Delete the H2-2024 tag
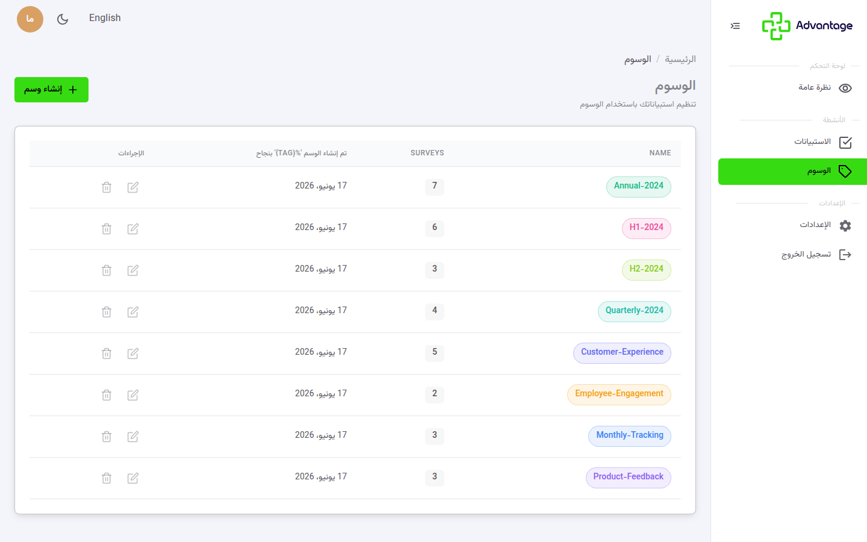 107,270
